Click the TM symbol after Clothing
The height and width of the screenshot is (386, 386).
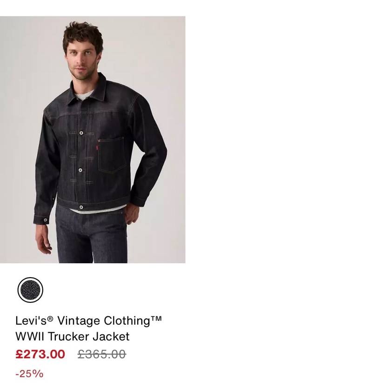tap(157, 319)
